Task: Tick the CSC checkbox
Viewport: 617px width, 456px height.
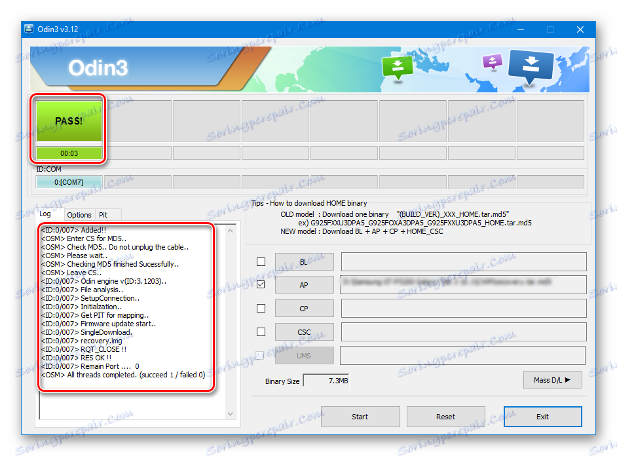Action: click(x=261, y=332)
